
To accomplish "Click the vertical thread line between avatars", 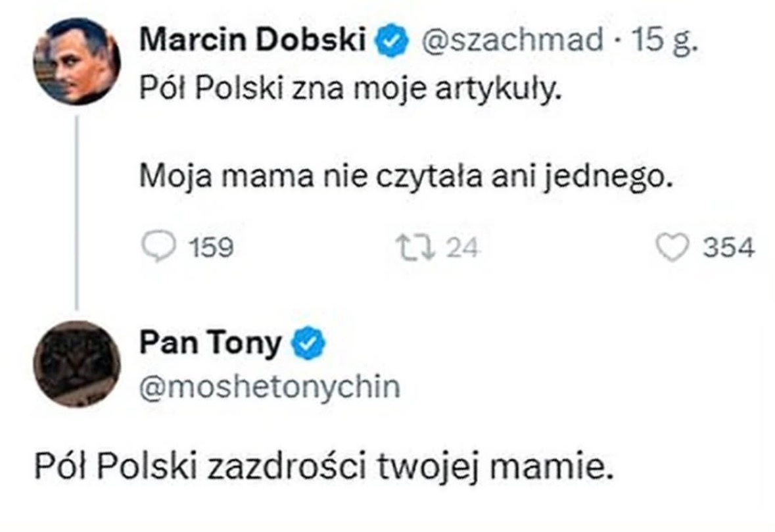I will tap(78, 210).
